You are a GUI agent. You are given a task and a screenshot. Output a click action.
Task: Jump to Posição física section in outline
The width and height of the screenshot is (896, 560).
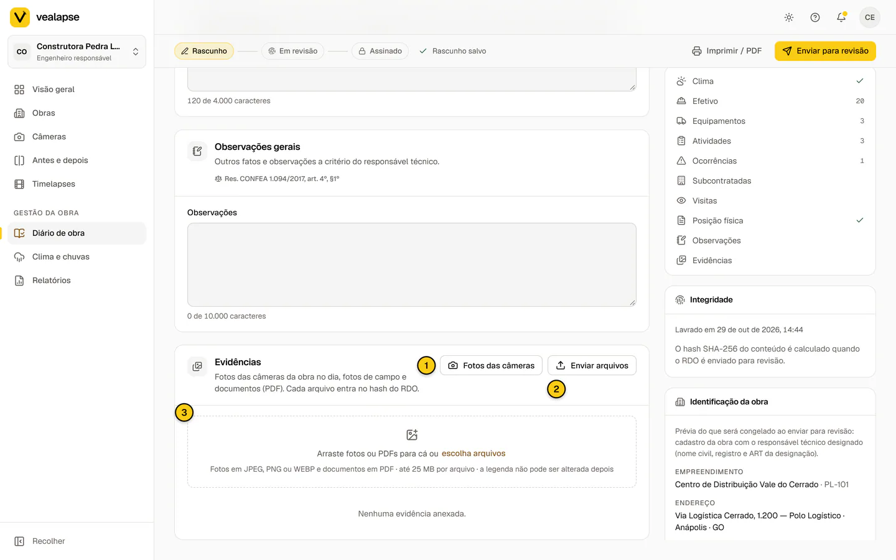[770, 221]
